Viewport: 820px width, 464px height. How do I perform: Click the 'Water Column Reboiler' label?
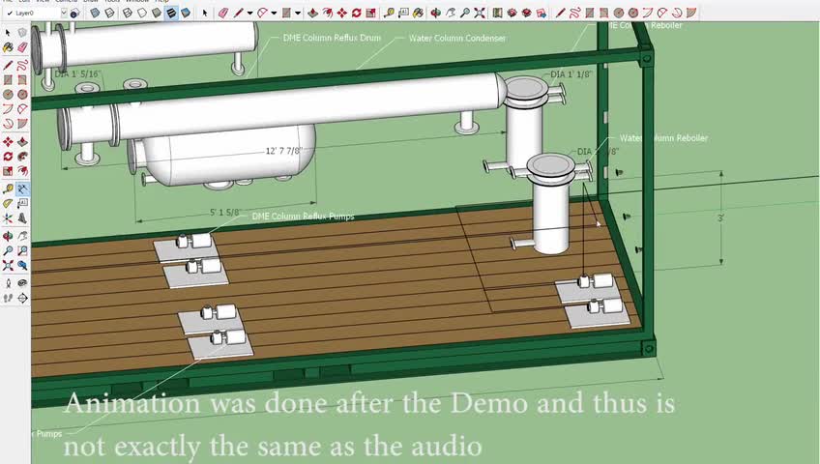[x=663, y=138]
